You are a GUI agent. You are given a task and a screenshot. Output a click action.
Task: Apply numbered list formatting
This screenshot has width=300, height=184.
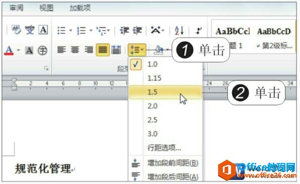pyautogui.click(x=82, y=30)
